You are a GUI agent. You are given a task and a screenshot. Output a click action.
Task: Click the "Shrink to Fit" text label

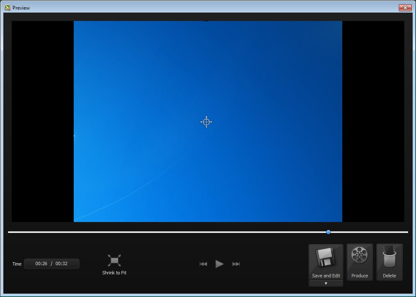pyautogui.click(x=114, y=273)
